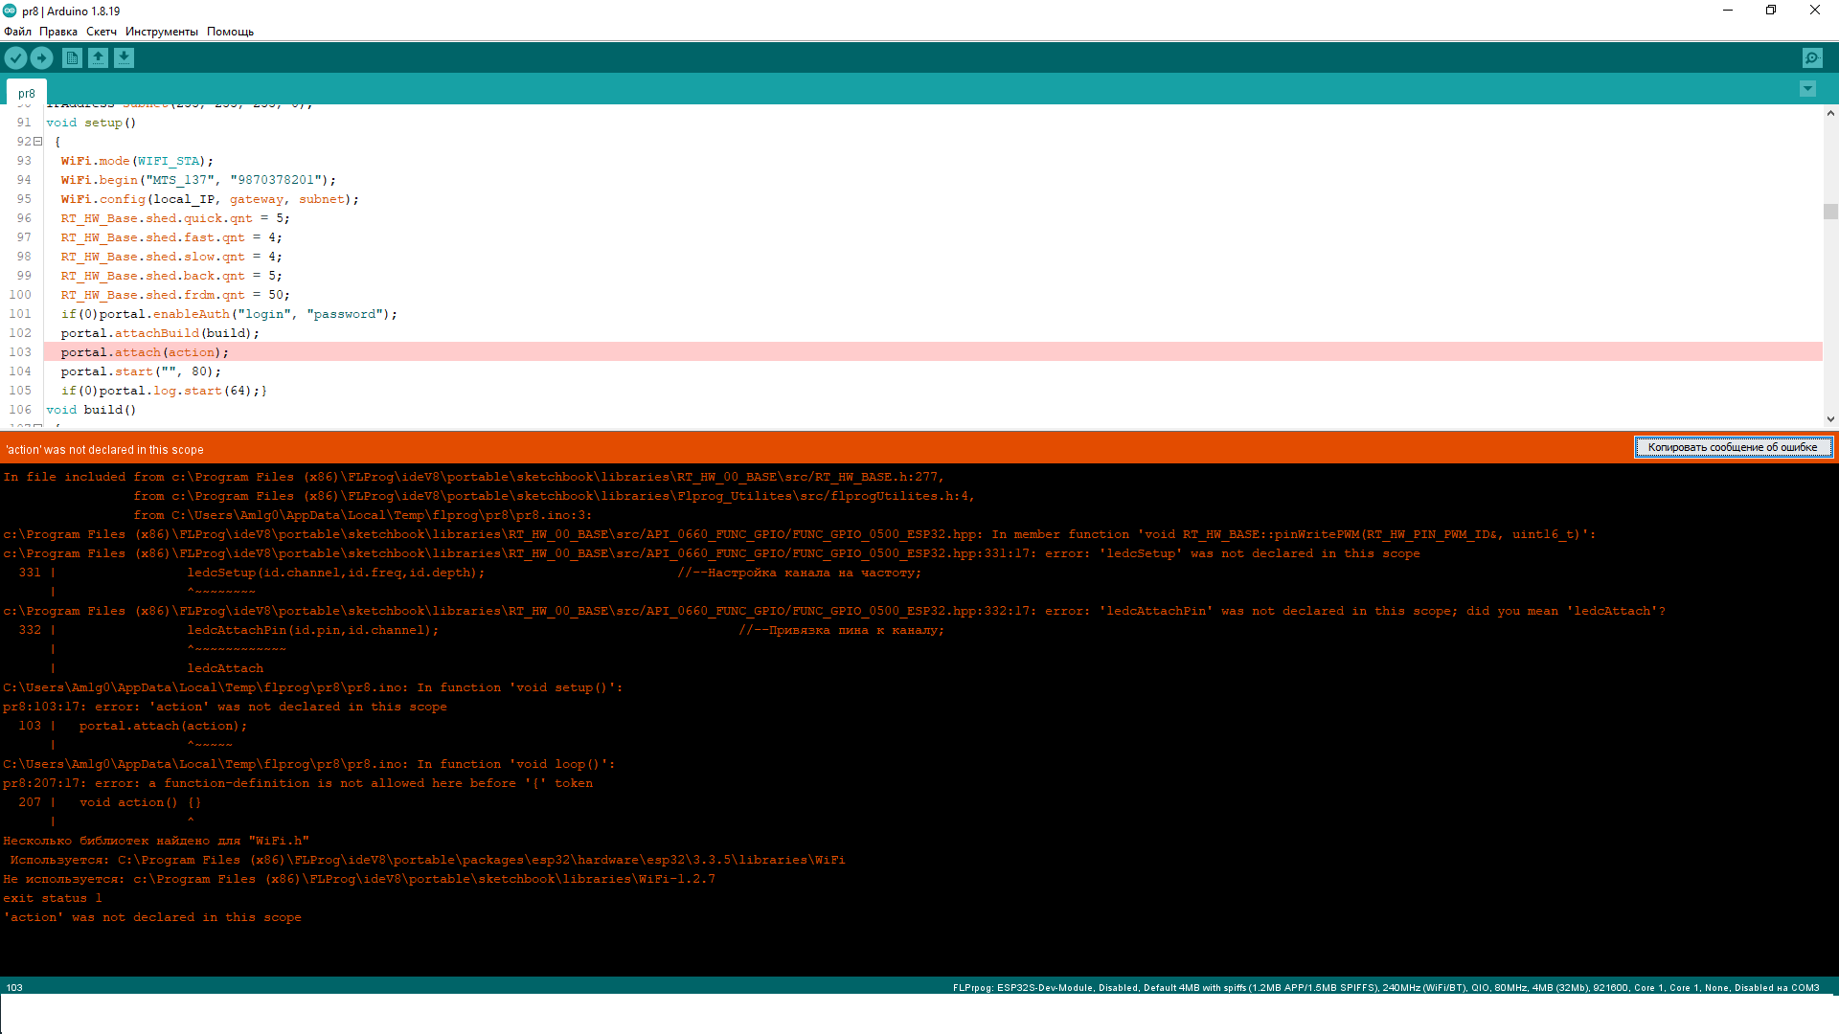Click the Verify sketch checkmark icon
This screenshot has height=1034, width=1839.
15,57
